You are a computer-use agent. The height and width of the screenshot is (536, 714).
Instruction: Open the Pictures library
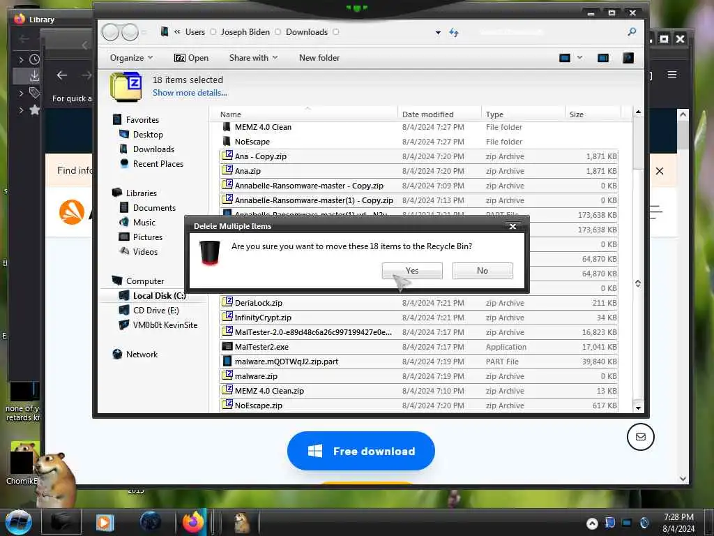pyautogui.click(x=148, y=237)
